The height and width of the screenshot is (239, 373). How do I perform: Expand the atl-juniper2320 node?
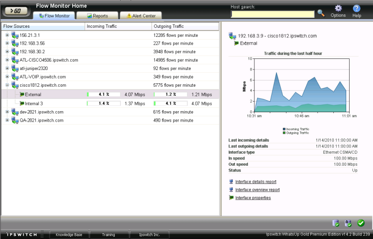click(x=7, y=68)
